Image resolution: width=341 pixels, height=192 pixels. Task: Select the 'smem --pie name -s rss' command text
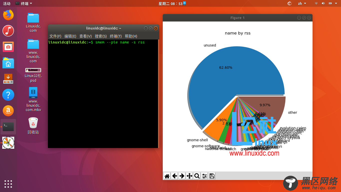click(x=120, y=42)
